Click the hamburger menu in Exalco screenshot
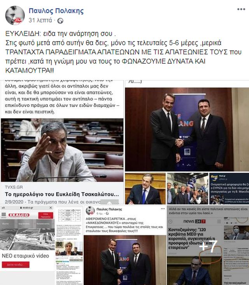This screenshot has height=285, width=249. [4, 215]
